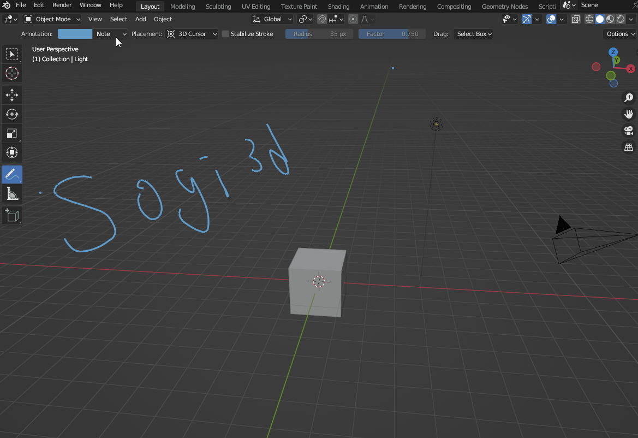
Task: Select the Select Box tool
Action: [12, 54]
